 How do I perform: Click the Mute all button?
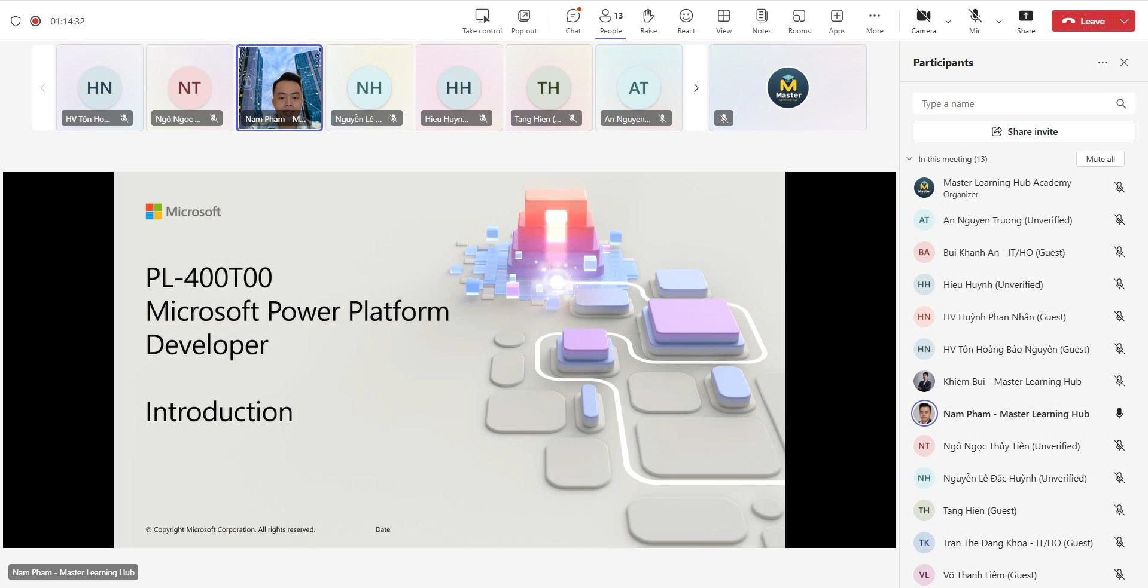click(1100, 159)
